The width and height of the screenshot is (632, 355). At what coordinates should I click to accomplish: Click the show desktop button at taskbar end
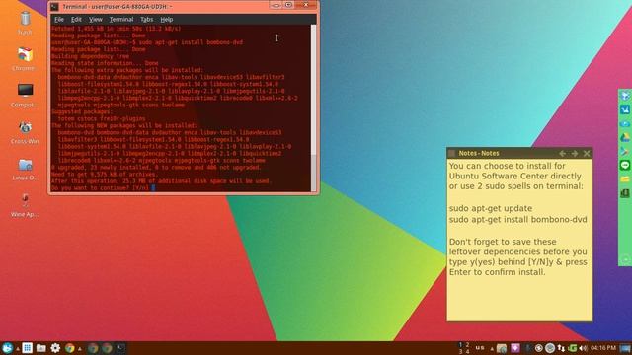click(x=625, y=348)
